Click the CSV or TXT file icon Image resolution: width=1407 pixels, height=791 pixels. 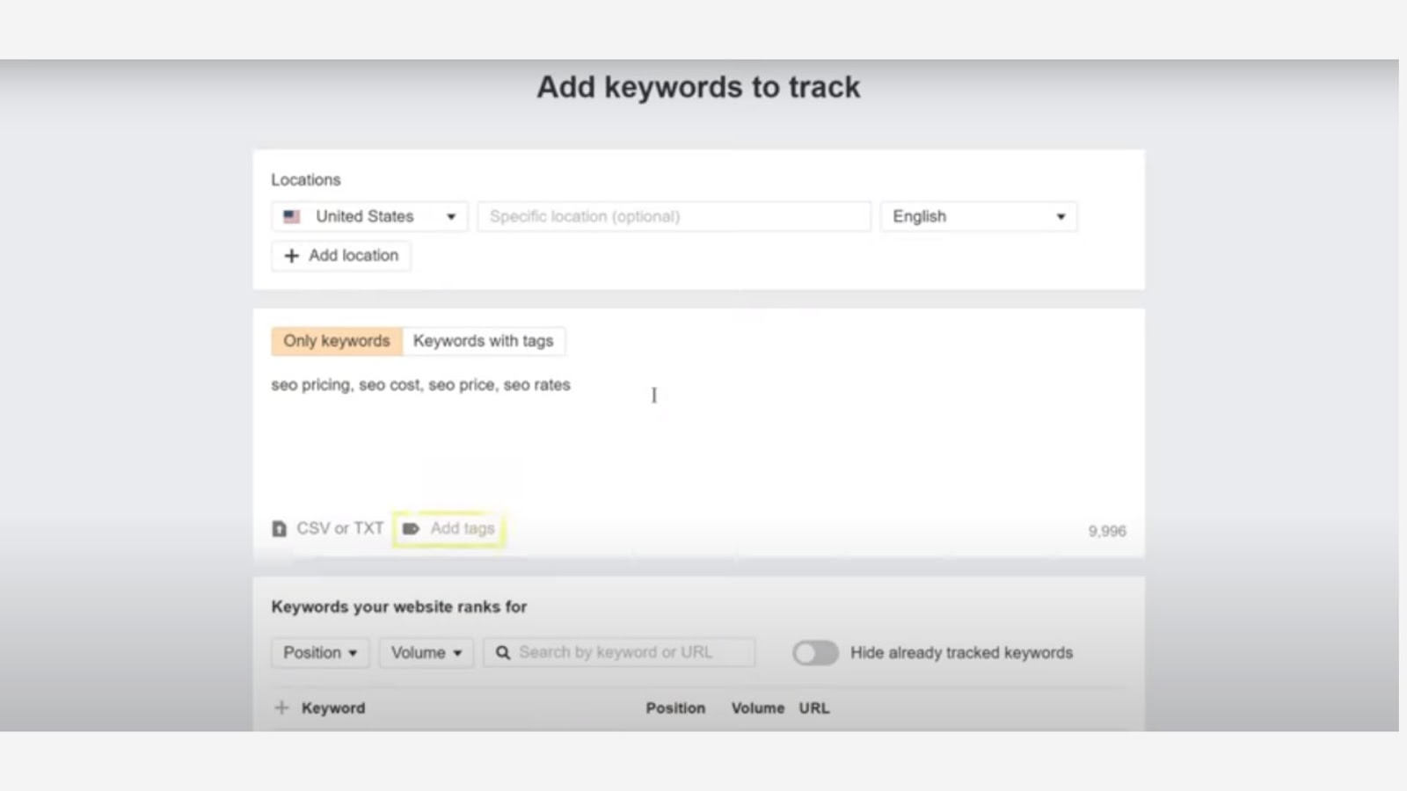[x=280, y=529]
